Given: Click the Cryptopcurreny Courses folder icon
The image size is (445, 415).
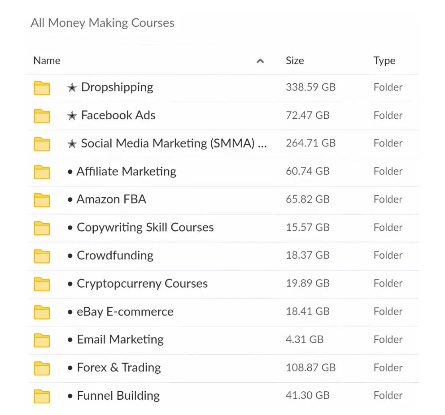Looking at the screenshot, I should tap(42, 284).
